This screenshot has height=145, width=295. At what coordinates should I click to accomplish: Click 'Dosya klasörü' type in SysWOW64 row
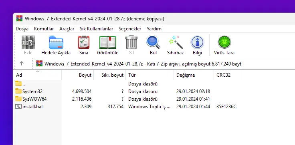[143, 99]
